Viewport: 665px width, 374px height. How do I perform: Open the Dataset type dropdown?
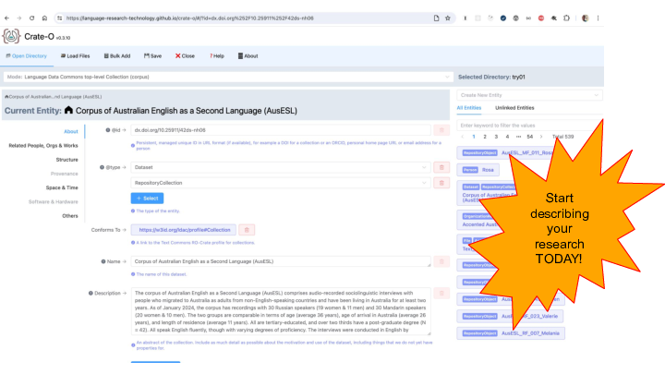[281, 167]
